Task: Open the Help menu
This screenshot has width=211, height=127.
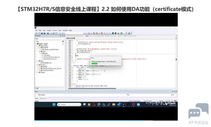Action: 70,30
